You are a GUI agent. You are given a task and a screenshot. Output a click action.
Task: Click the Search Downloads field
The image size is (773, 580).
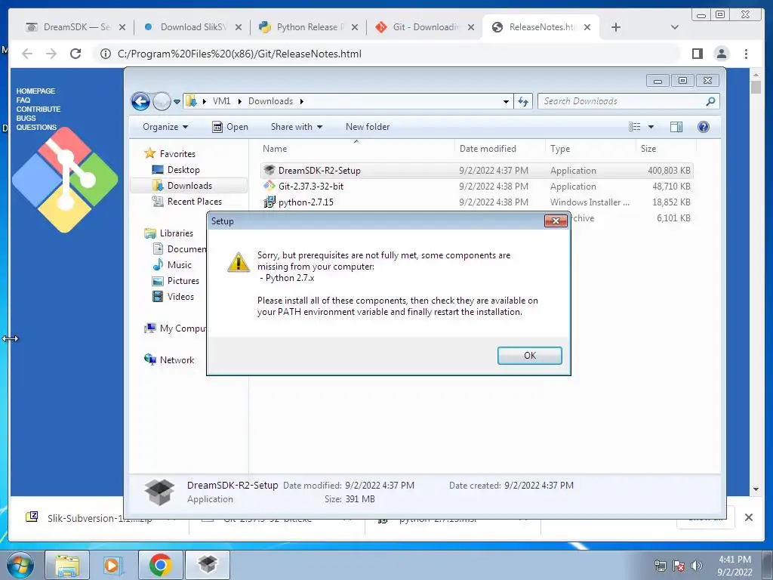pyautogui.click(x=629, y=101)
